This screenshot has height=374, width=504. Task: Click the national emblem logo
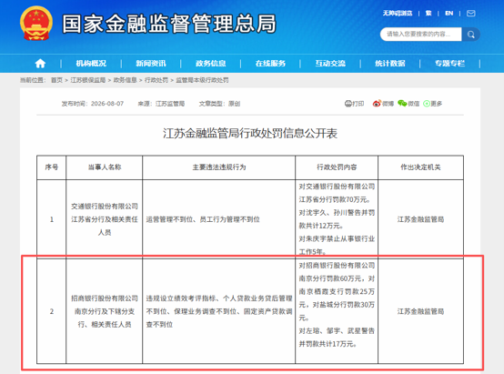(x=36, y=23)
